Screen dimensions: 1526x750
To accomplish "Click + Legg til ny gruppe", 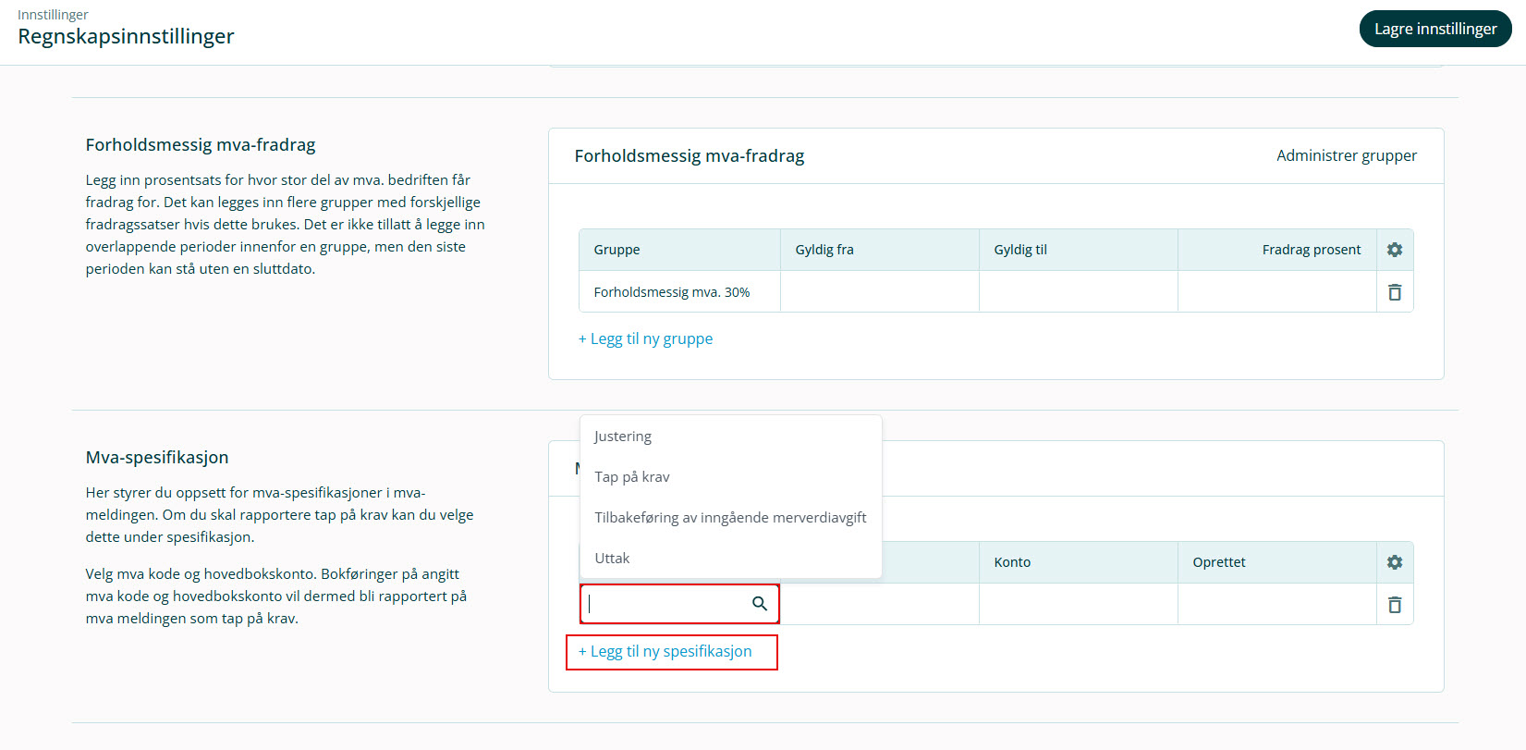I will (x=645, y=338).
